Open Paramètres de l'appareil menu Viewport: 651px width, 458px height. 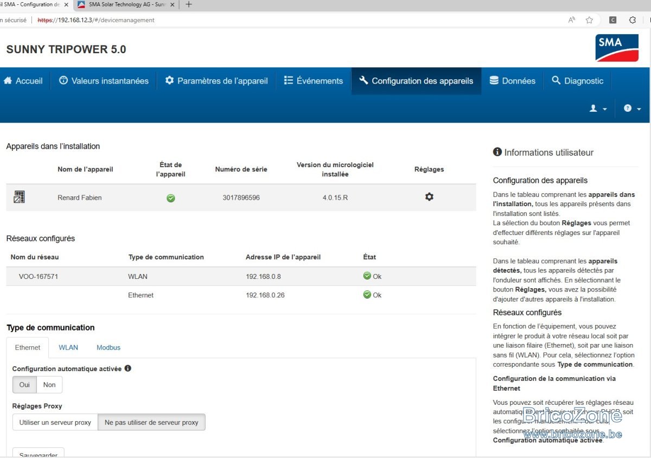216,81
